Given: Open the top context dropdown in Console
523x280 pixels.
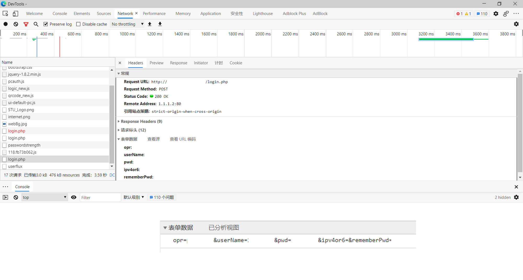Looking at the screenshot, I should tap(44, 197).
